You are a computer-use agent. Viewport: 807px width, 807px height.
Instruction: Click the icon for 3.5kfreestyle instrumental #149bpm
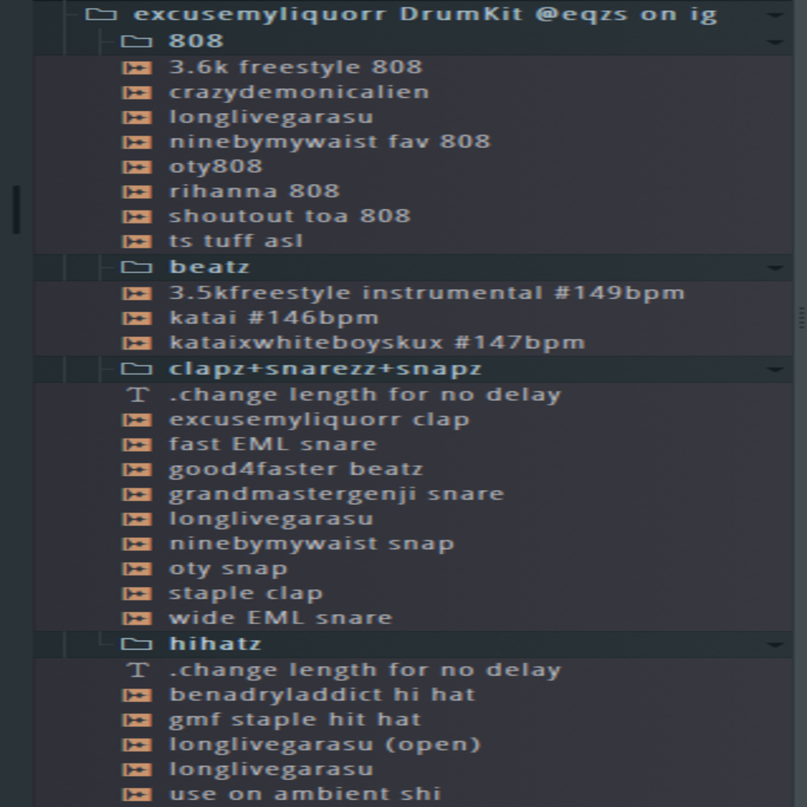137,294
